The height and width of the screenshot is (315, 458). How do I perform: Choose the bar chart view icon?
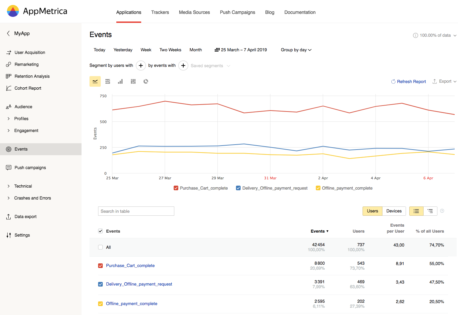coord(120,81)
